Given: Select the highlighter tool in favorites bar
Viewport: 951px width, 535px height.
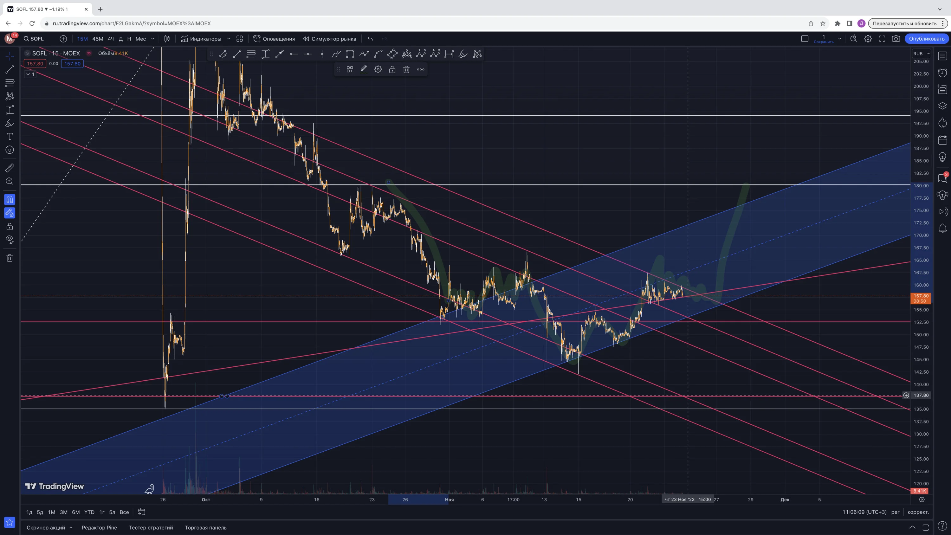Looking at the screenshot, I should pos(463,54).
